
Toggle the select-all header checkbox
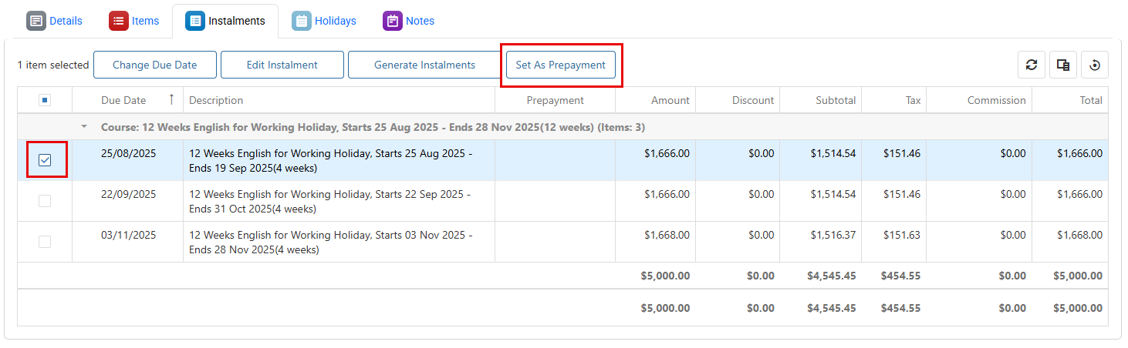(x=45, y=100)
